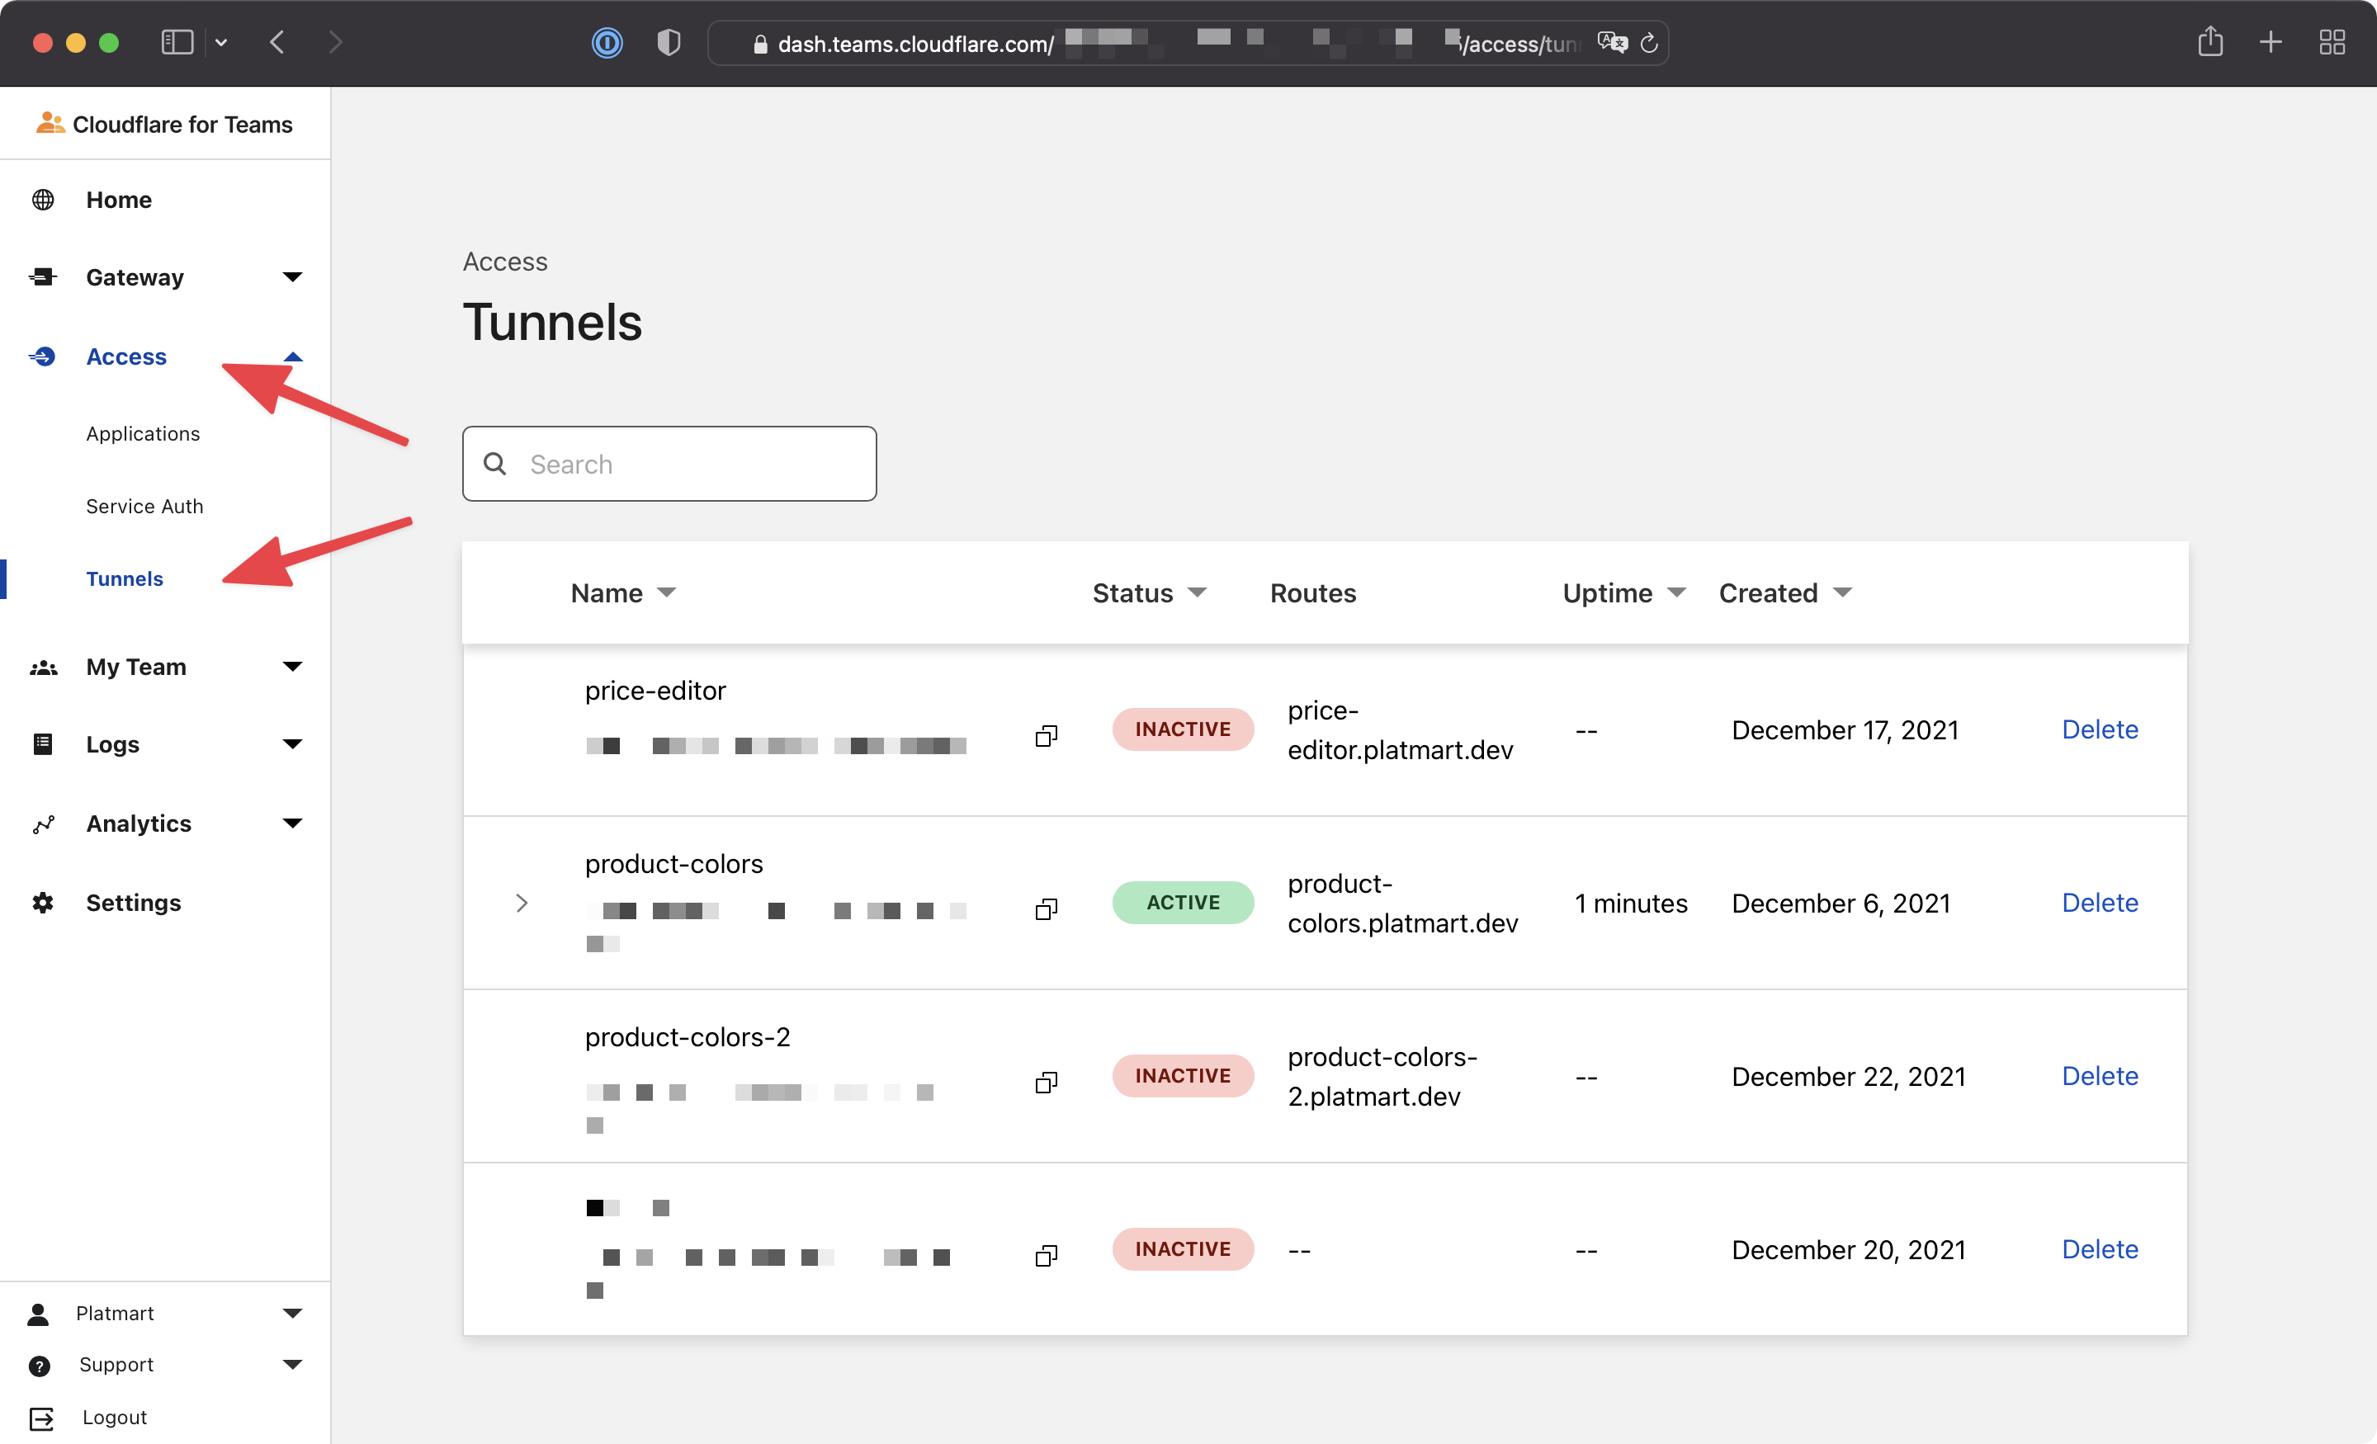Delete the product-colors tunnel
Screen dimensions: 2377x1444
(x=2099, y=902)
